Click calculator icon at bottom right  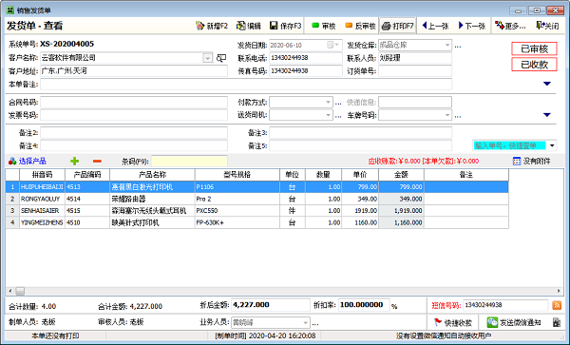pos(557,322)
